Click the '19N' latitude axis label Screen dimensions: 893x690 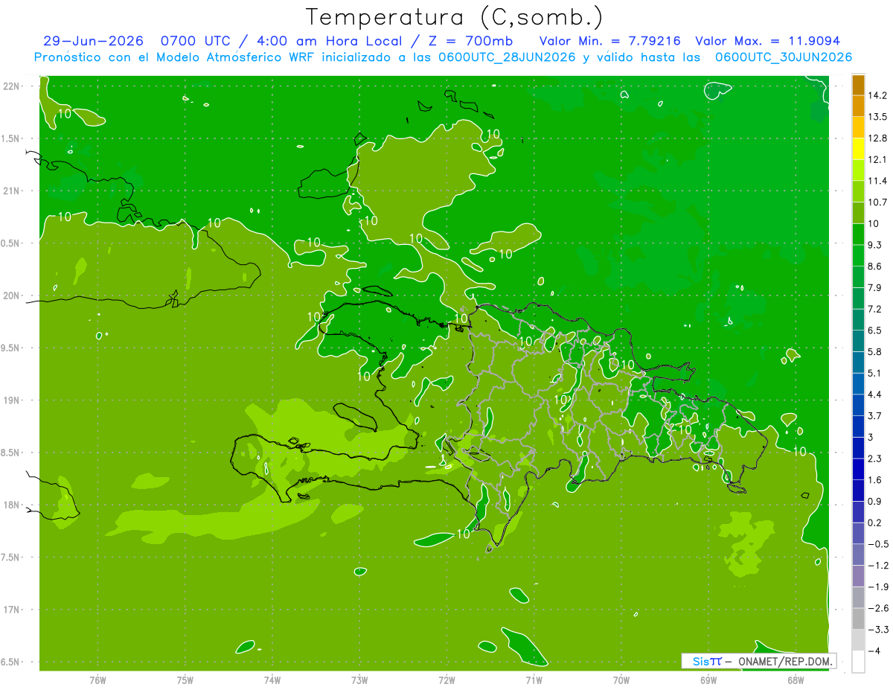[12, 400]
